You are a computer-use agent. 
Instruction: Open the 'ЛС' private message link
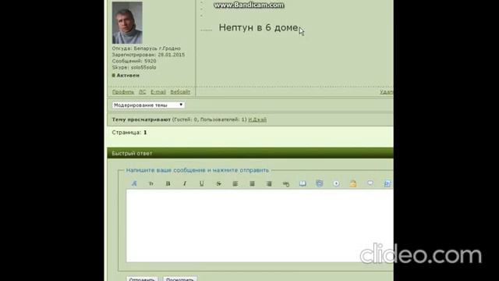click(142, 92)
